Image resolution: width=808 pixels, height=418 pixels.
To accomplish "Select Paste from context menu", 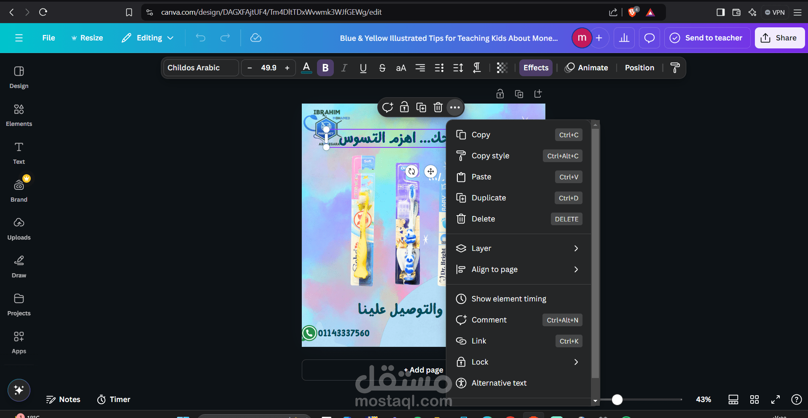I will [x=519, y=177].
